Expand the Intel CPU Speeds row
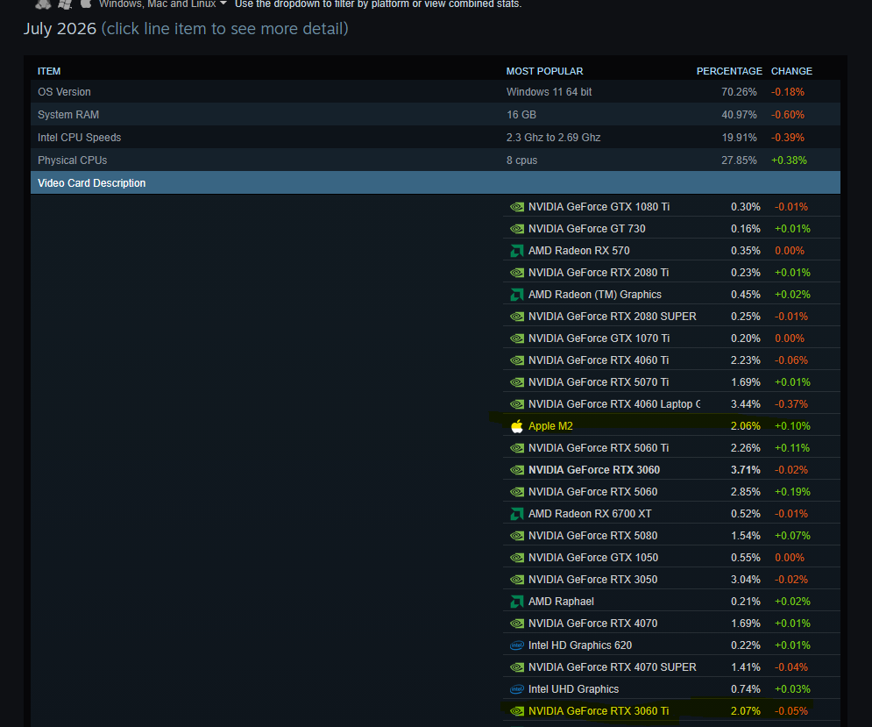This screenshot has height=727, width=872. 436,138
